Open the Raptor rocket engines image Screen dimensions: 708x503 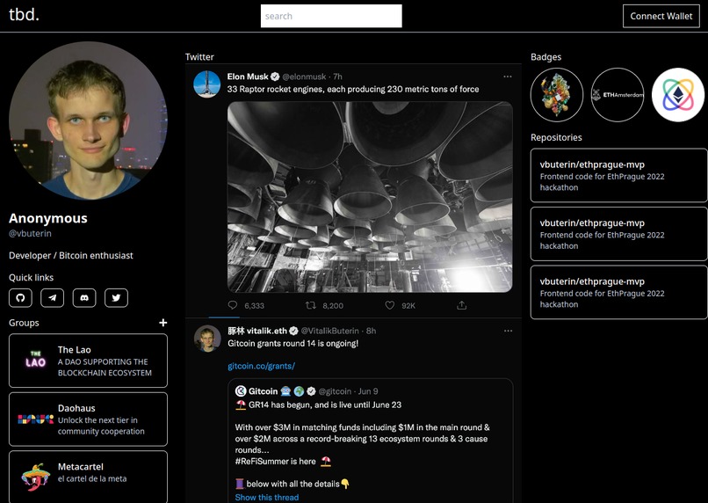pyautogui.click(x=370, y=197)
